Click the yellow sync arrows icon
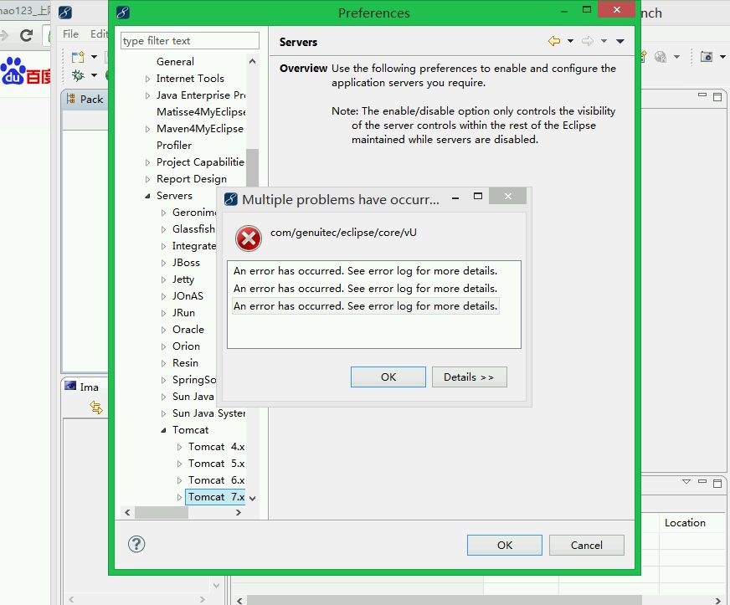This screenshot has height=605, width=730. point(96,408)
